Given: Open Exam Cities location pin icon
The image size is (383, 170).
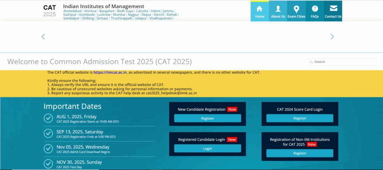Looking at the screenshot, I should pyautogui.click(x=296, y=9).
